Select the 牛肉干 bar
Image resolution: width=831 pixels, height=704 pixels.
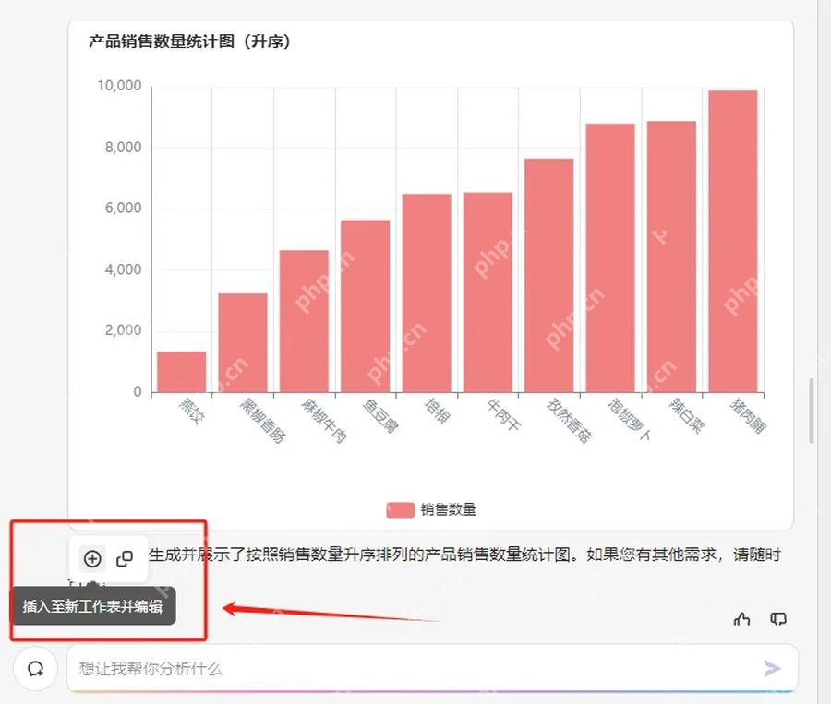click(x=488, y=292)
